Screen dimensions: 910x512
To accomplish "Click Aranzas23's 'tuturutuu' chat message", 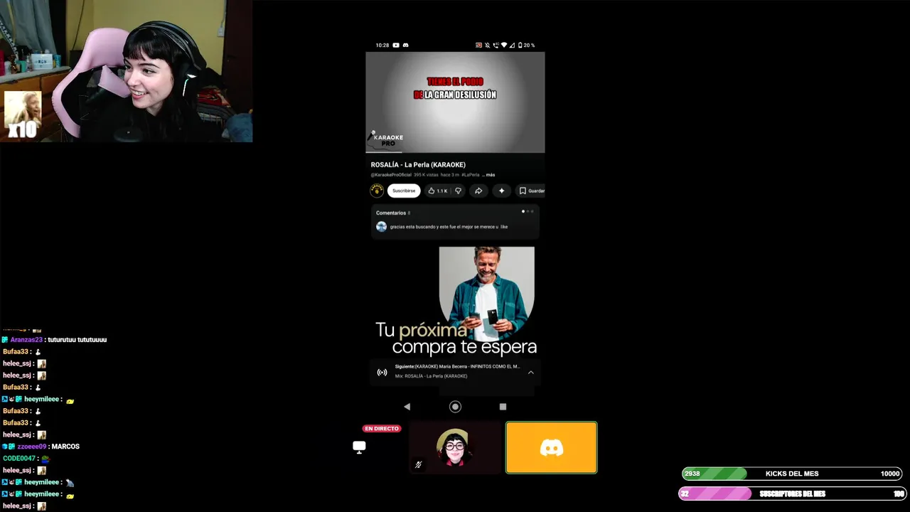I will coord(77,340).
